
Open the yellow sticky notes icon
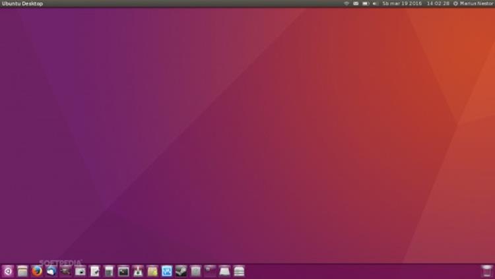(152, 270)
